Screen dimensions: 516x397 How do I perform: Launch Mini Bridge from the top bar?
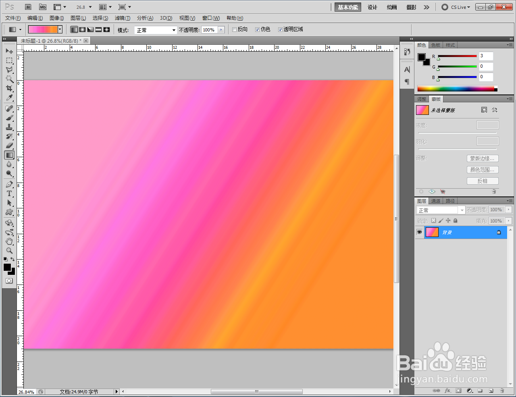click(42, 7)
